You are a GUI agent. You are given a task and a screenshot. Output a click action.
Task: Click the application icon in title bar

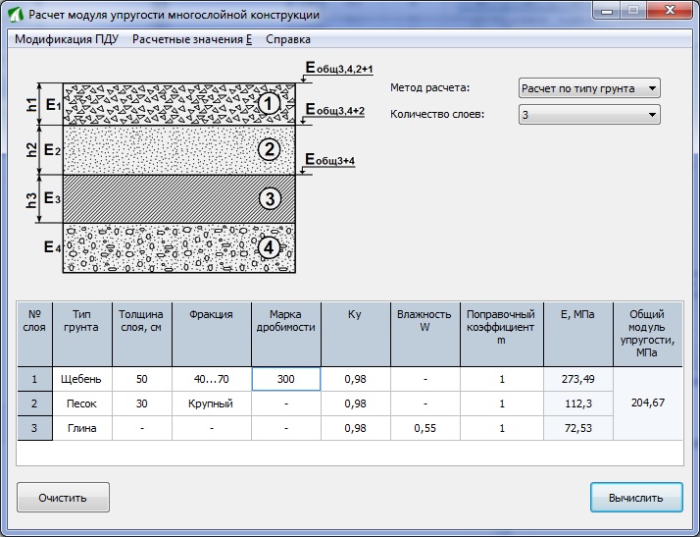click(16, 15)
